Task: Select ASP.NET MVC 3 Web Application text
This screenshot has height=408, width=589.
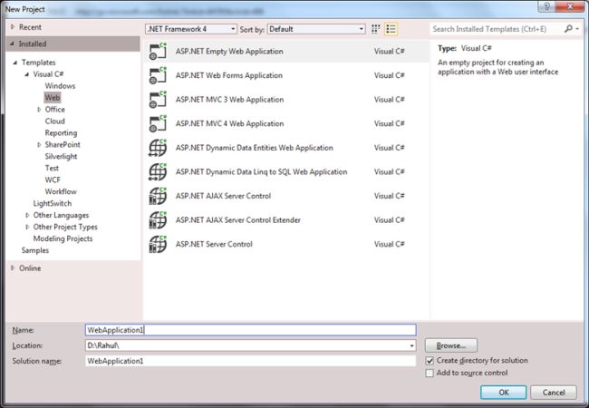Action: point(229,100)
